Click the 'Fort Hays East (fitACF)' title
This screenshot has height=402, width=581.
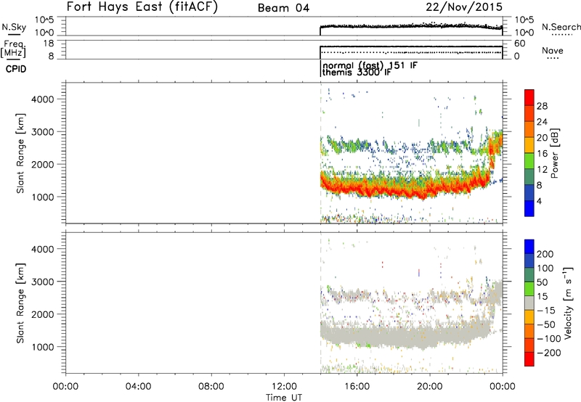[142, 7]
